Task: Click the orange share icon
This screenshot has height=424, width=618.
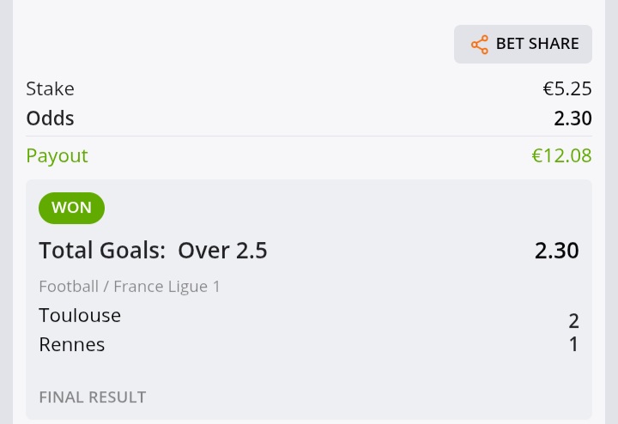Action: (480, 45)
